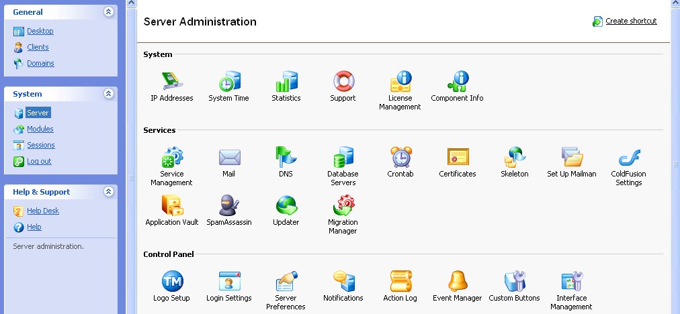This screenshot has height=314, width=680.
Task: Click the Log out link
Action: tap(39, 161)
